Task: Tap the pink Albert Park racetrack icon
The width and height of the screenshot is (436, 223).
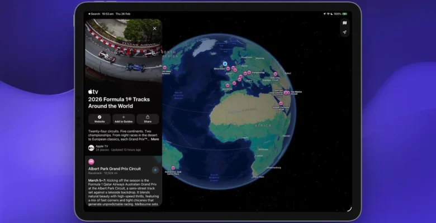Action: (x=91, y=162)
